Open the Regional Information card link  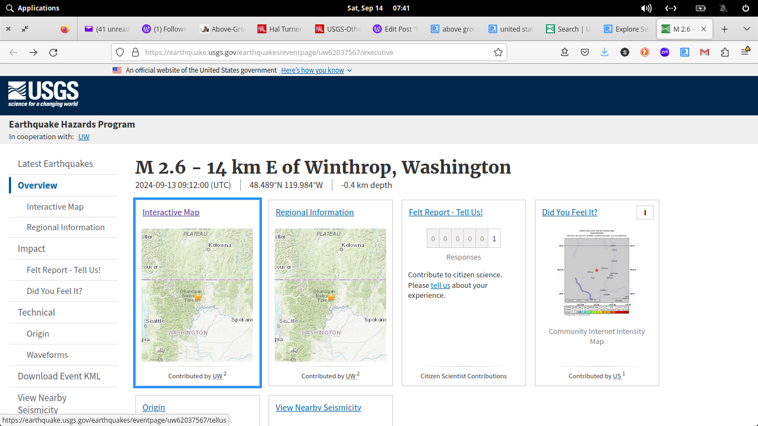[x=315, y=212]
